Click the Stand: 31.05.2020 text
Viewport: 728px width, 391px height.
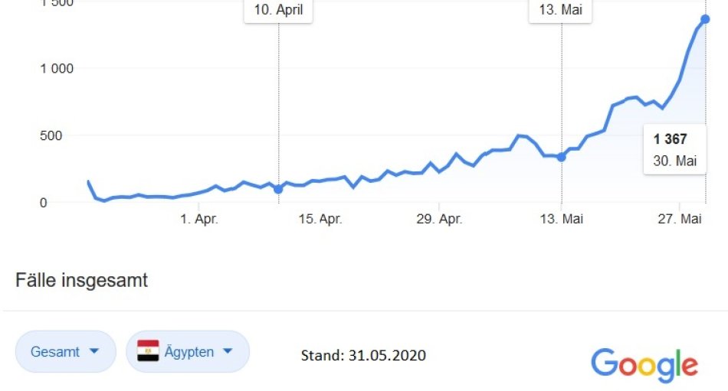[x=363, y=356]
